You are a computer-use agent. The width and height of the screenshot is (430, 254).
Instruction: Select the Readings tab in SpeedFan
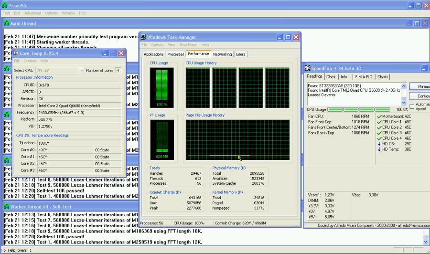[x=314, y=76]
